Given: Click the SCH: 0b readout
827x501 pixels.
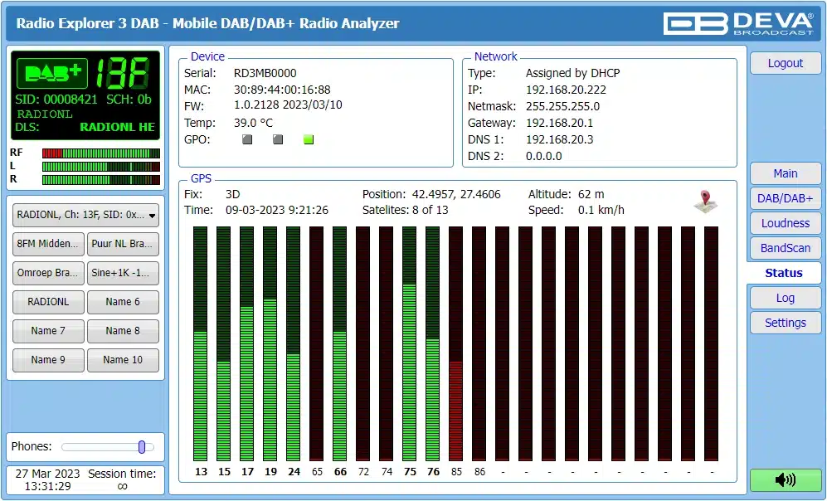Looking at the screenshot, I should coord(129,100).
